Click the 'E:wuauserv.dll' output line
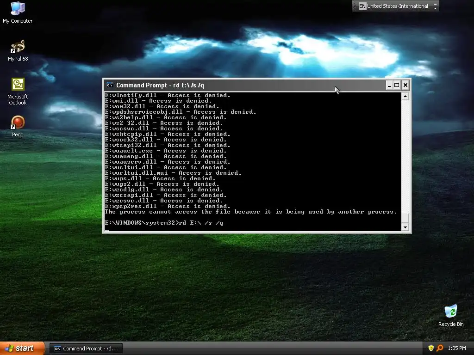474x355 pixels. pyautogui.click(x=168, y=162)
